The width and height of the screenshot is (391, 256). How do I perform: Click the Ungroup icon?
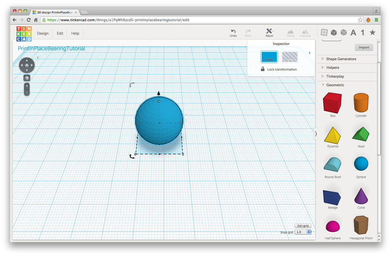pyautogui.click(x=305, y=33)
